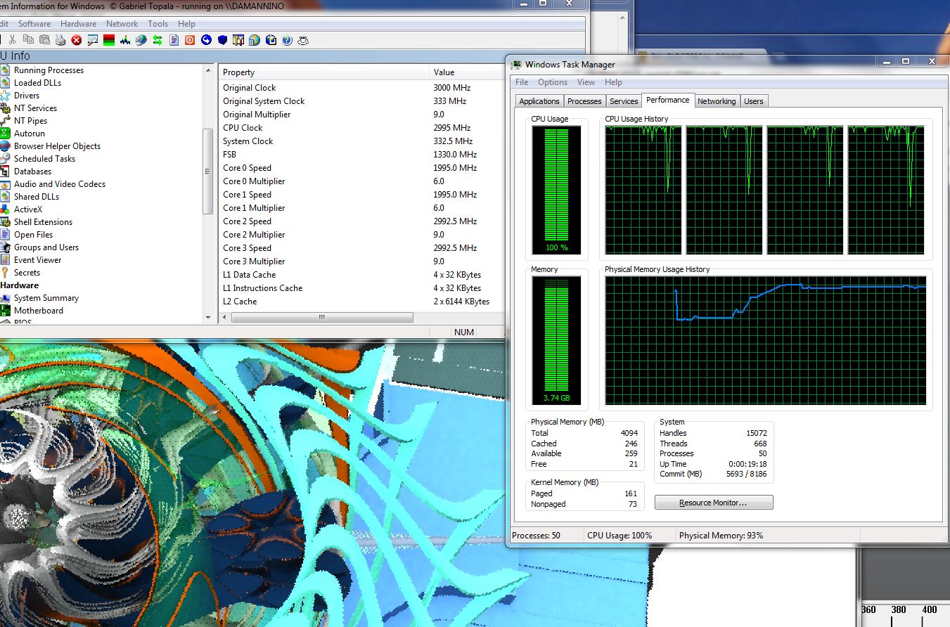Viewport: 950px width, 627px height.
Task: Open the Help menu in SIW
Action: click(186, 24)
